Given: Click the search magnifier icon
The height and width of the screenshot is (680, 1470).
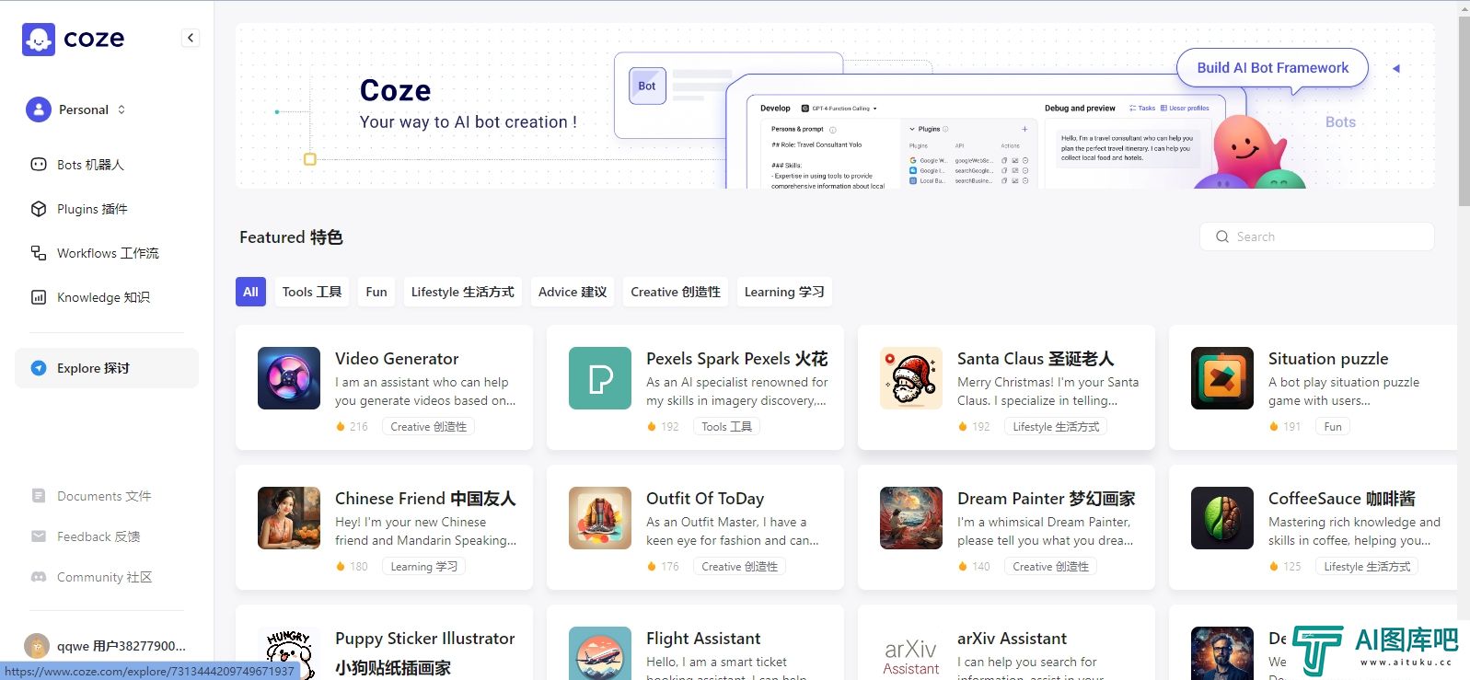Looking at the screenshot, I should [x=1222, y=236].
